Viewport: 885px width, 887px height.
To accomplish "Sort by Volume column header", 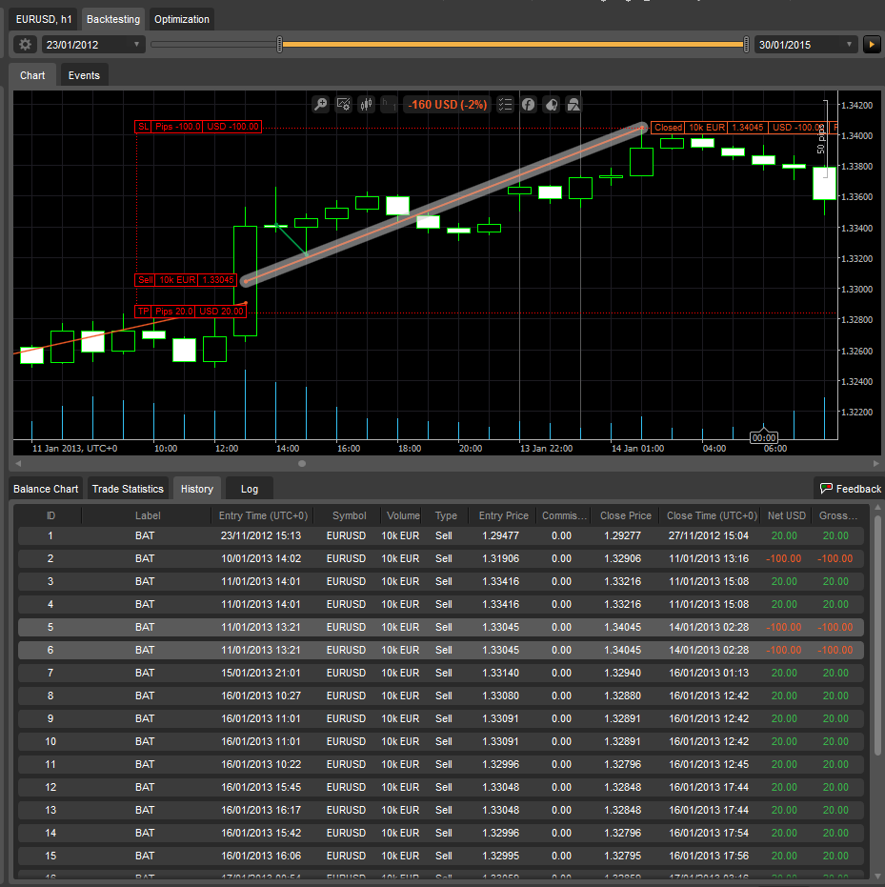I will pos(403,515).
